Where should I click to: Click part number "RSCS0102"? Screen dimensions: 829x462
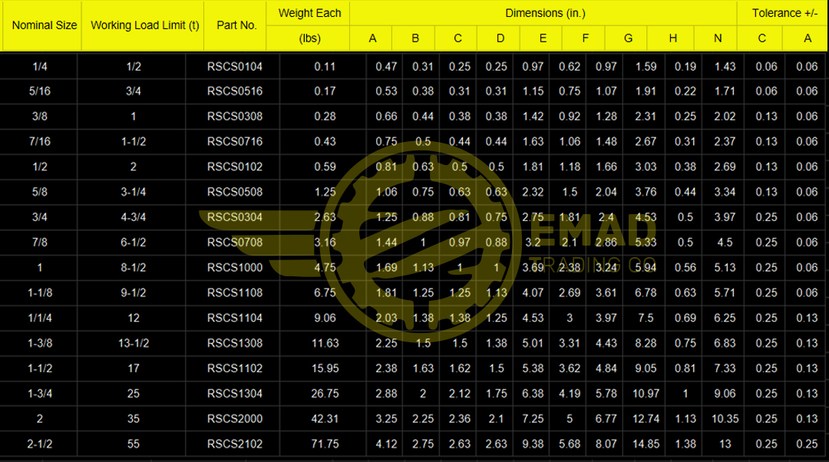click(x=235, y=167)
